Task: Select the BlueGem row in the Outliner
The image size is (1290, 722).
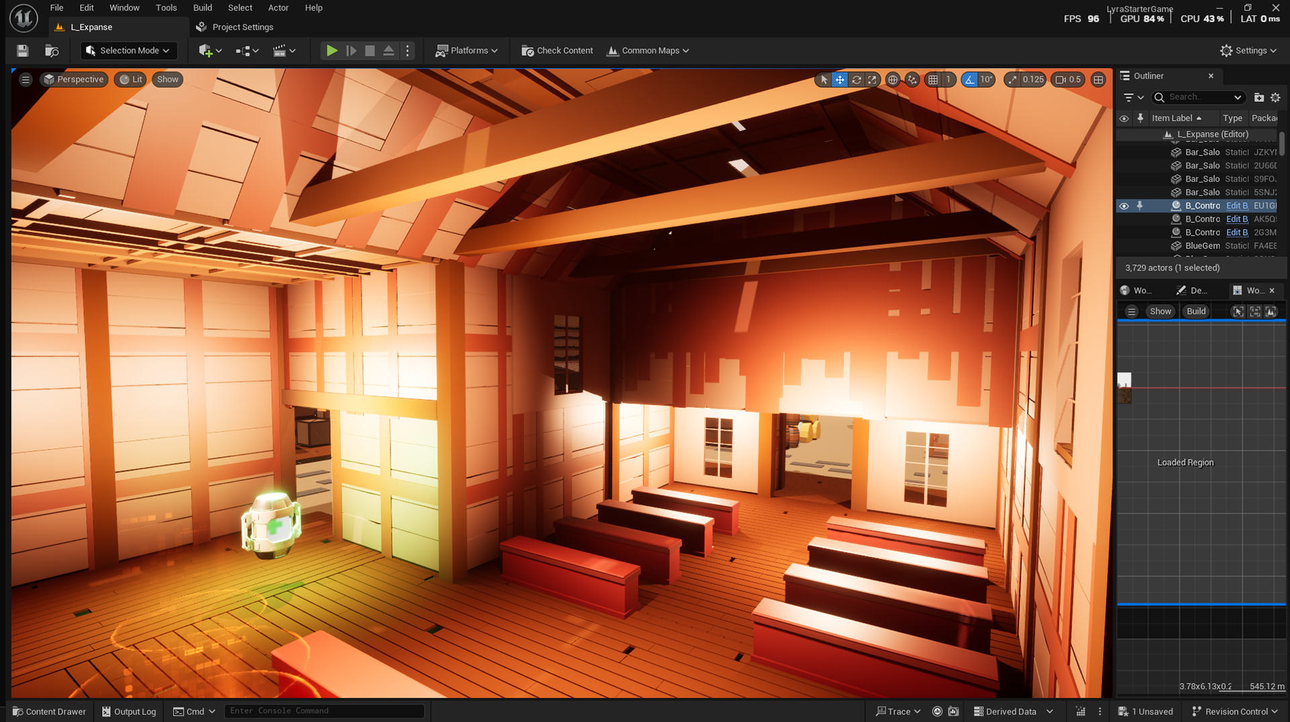Action: [1197, 246]
